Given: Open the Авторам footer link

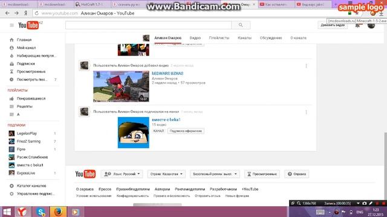Looking at the screenshot, I should click(162, 189).
